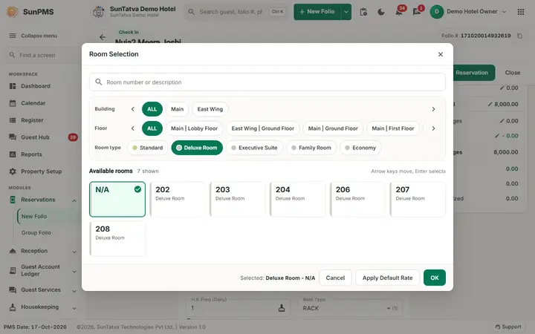Go back with the arrow beside Check In
Screen dimensions: 535x334
click(x=103, y=37)
